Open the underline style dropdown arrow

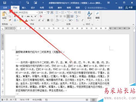[25, 17]
